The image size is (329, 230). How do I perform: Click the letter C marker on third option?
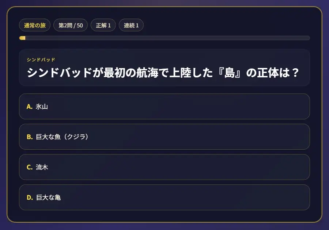(30, 167)
